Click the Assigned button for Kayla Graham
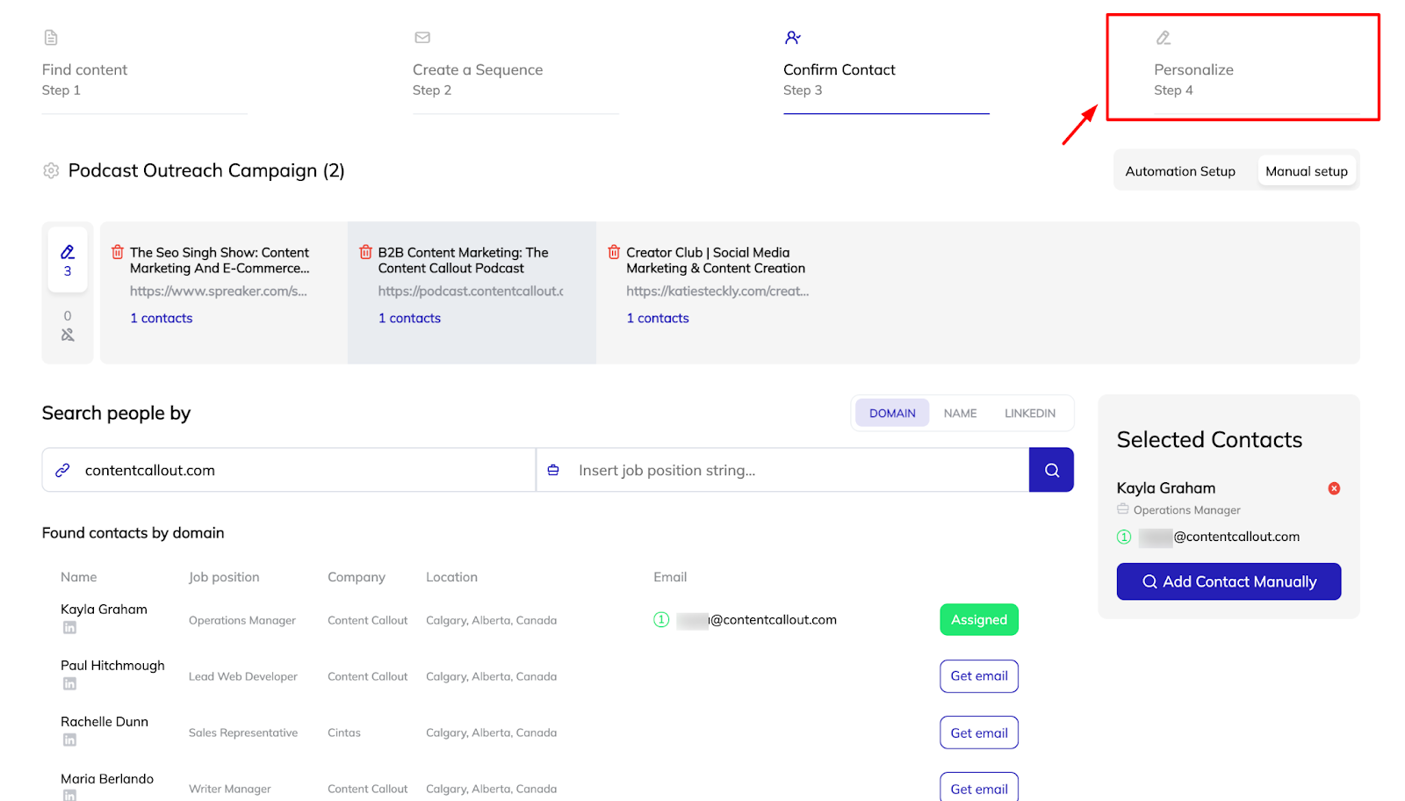 (979, 619)
